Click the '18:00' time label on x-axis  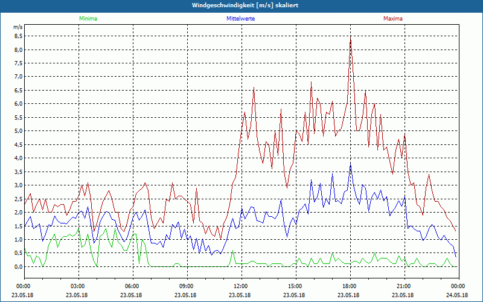point(350,286)
